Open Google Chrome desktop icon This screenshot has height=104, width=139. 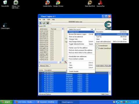point(58,3)
